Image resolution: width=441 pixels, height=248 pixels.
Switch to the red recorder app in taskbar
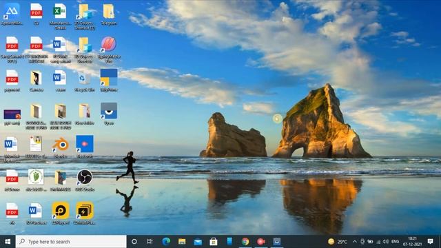[x=261, y=242]
